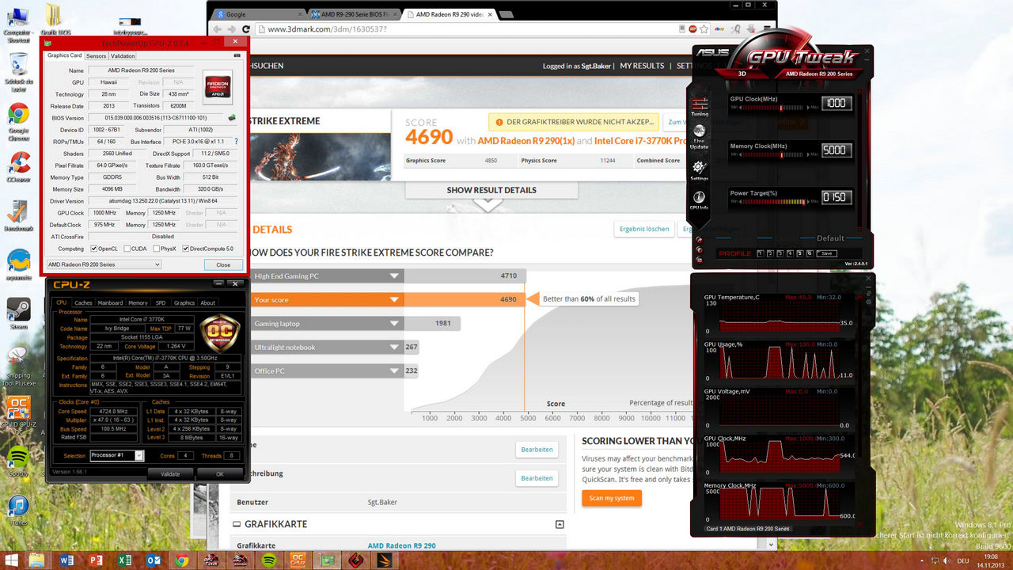Click Memory Clock value field showing 5000

coord(835,150)
